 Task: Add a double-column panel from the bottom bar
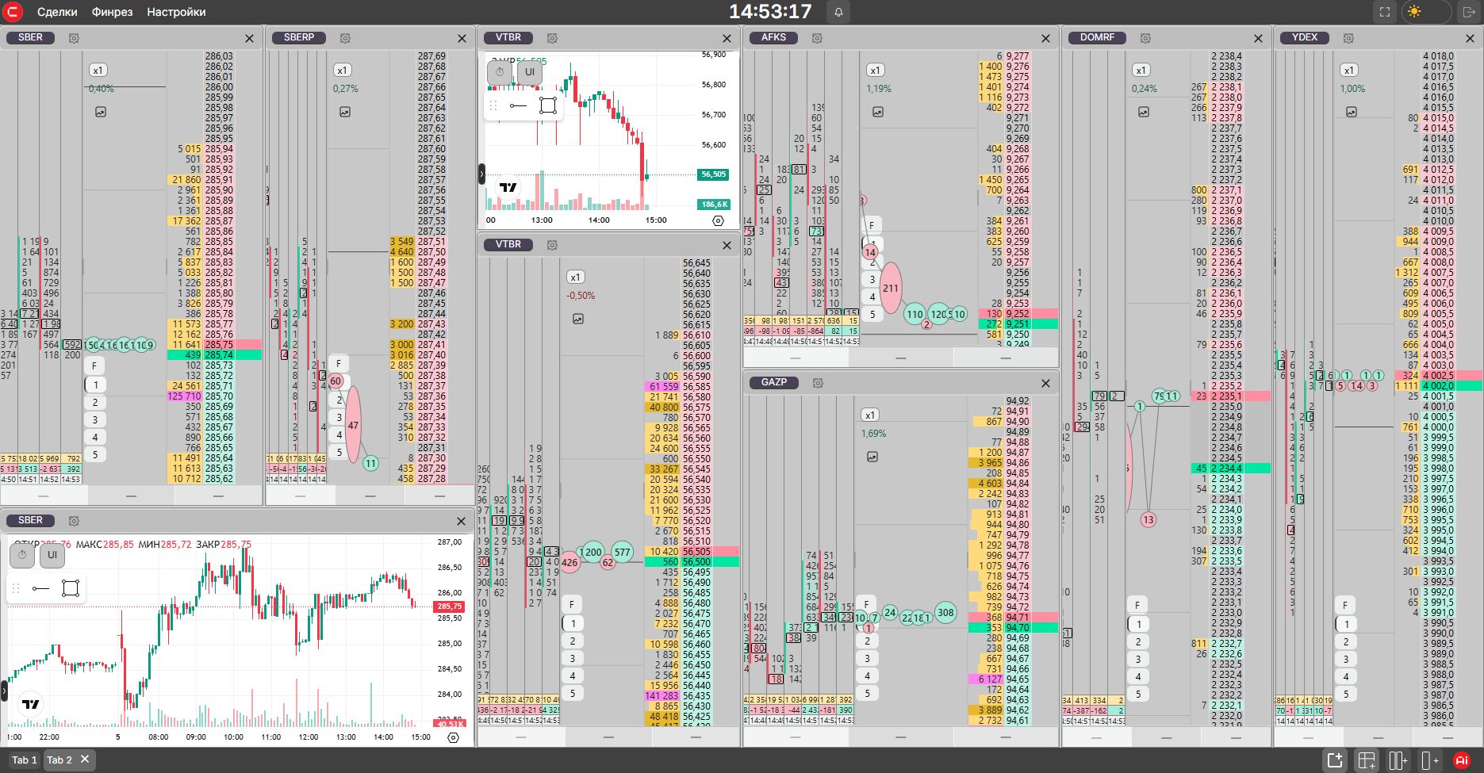coord(1398,760)
